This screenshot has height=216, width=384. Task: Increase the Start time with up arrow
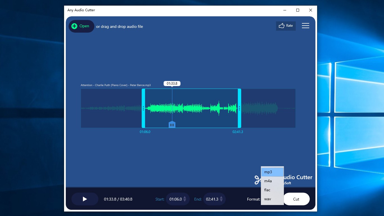point(185,198)
